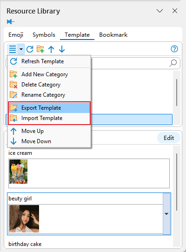Click the birthday cake template label
The width and height of the screenshot is (186, 252).
pos(25,244)
